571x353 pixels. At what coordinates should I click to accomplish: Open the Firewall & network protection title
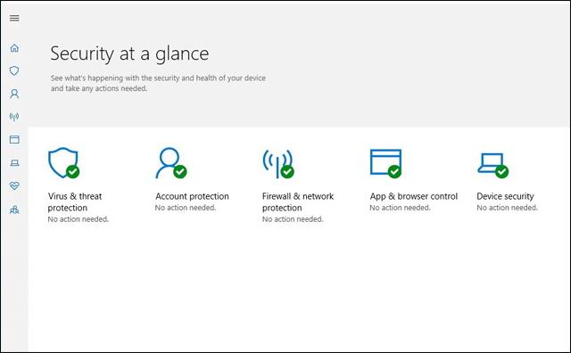click(x=298, y=202)
